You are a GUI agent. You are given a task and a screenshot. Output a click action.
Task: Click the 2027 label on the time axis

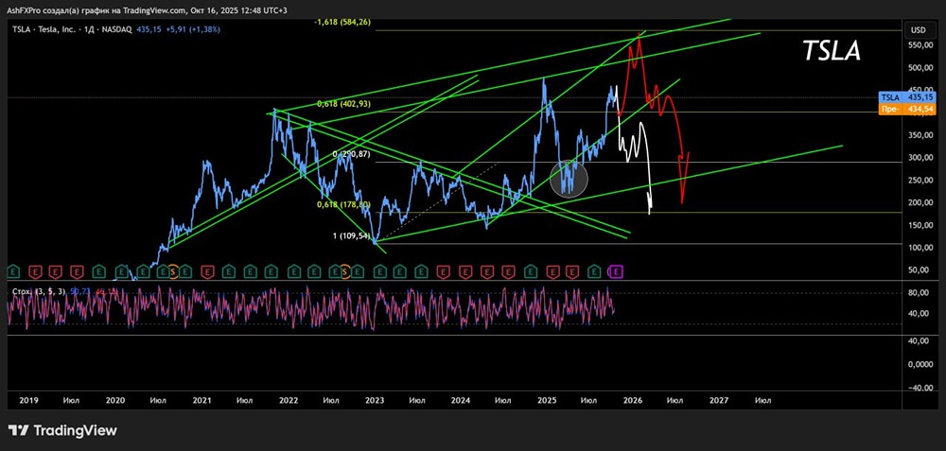[719, 400]
